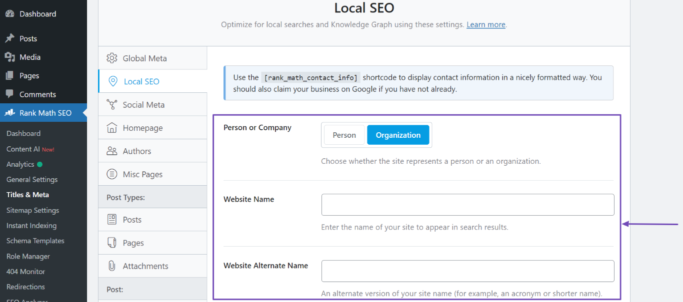Click the Media icon in sidebar
Image resolution: width=683 pixels, height=302 pixels.
click(9, 57)
